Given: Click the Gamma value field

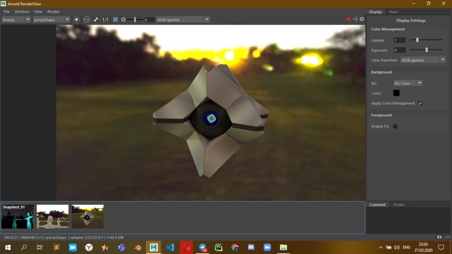Looking at the screenshot, I should click(399, 40).
